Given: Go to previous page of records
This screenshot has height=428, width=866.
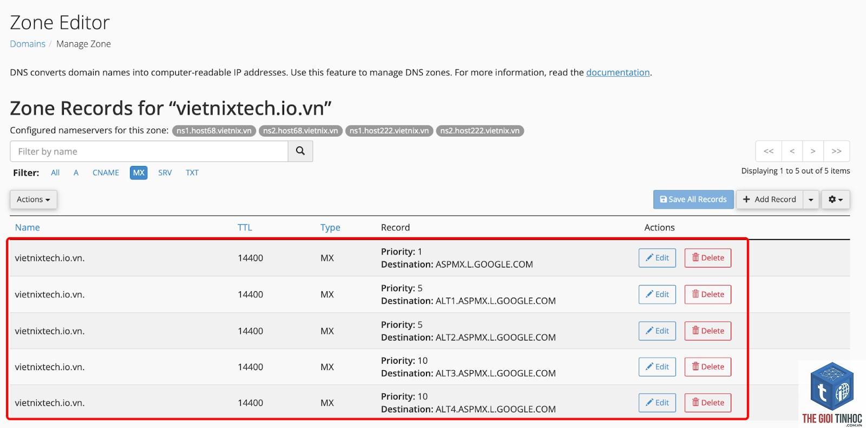Looking at the screenshot, I should tap(792, 151).
